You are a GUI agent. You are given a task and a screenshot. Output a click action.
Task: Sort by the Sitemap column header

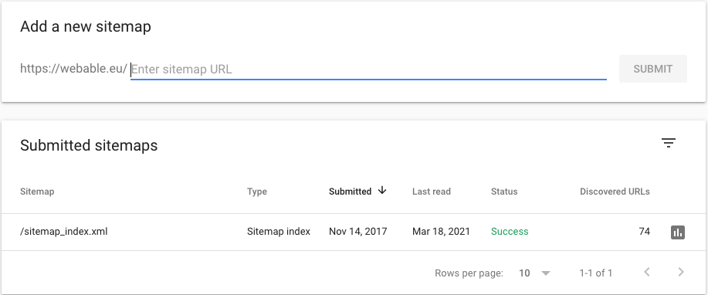tap(37, 191)
